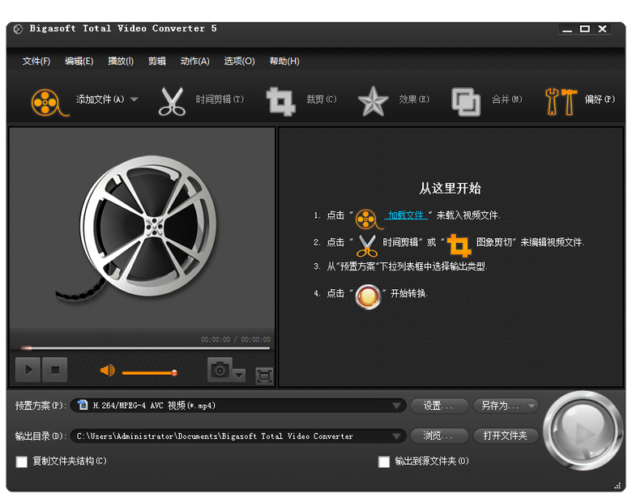
Task: Open Preferences wrench and hammer icon
Action: pos(560,101)
